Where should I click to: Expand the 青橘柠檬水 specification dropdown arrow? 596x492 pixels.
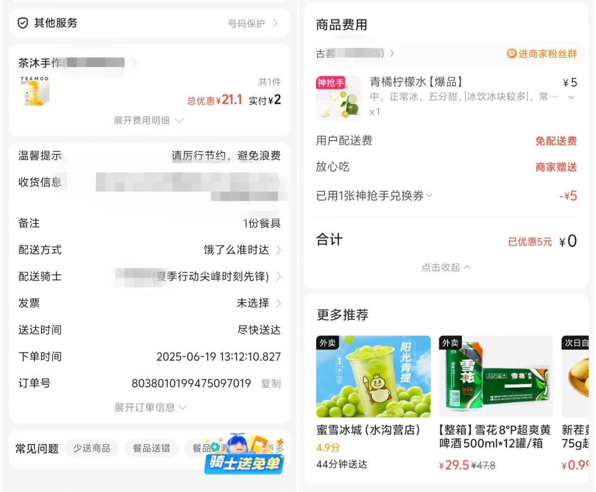pos(571,97)
